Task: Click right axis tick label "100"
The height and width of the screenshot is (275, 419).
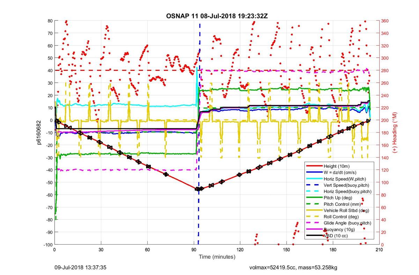Action: (385, 182)
